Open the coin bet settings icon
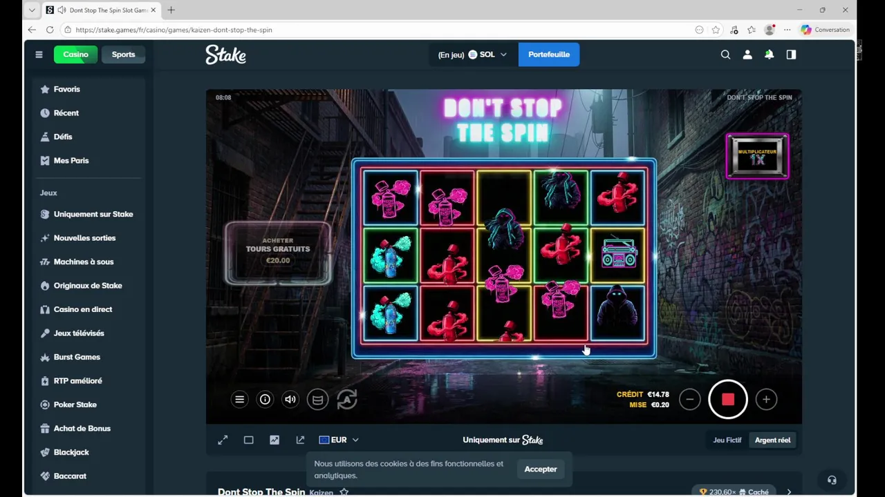 point(317,399)
